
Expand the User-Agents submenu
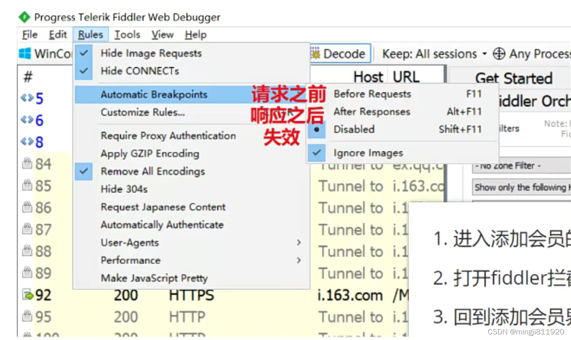(x=191, y=243)
